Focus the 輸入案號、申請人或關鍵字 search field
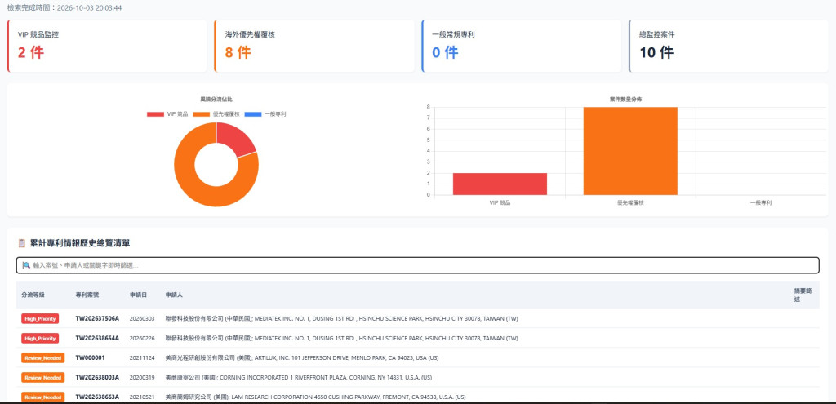 click(417, 265)
